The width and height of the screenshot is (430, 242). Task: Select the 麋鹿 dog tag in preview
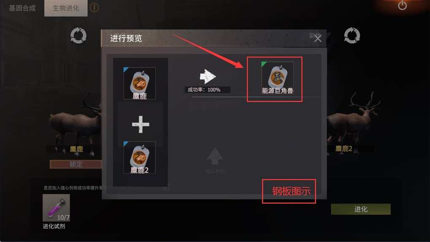[x=140, y=83]
